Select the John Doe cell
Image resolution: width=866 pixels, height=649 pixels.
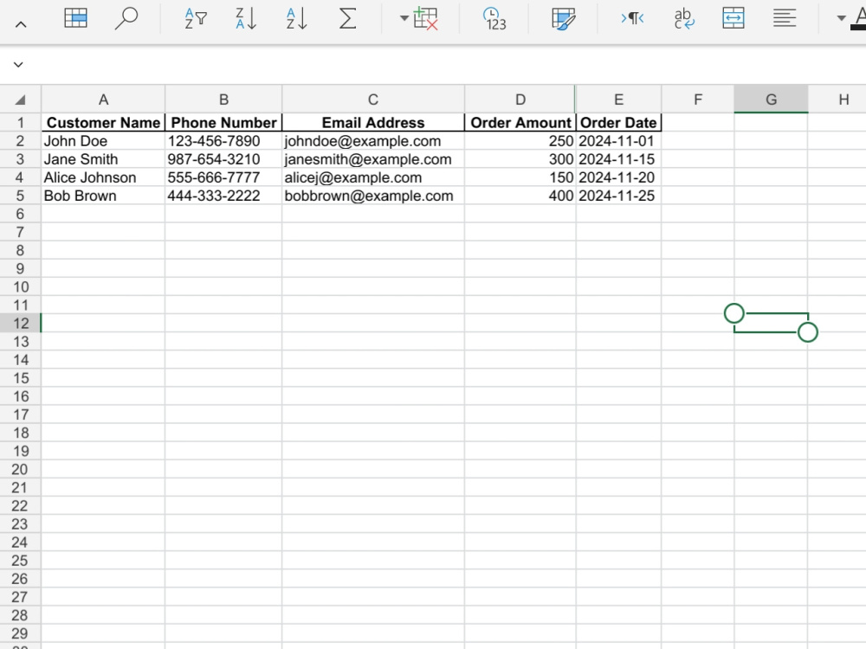coord(103,141)
